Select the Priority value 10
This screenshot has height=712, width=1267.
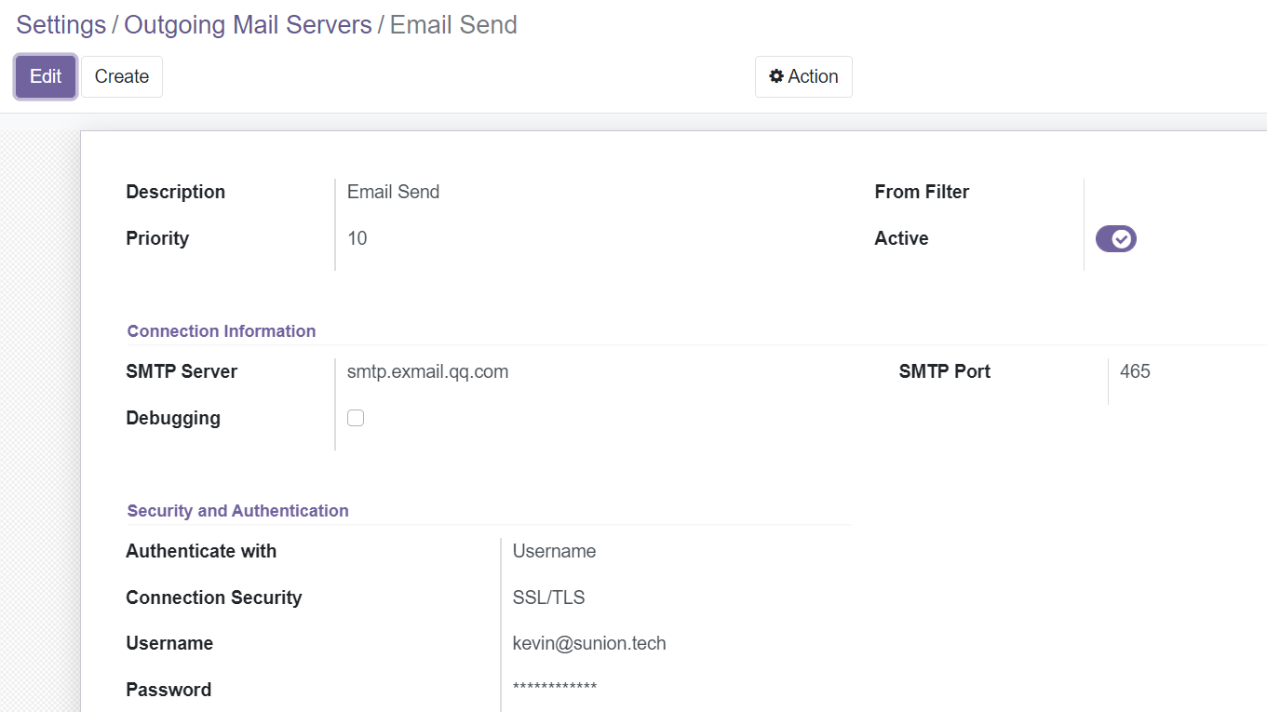(x=357, y=238)
